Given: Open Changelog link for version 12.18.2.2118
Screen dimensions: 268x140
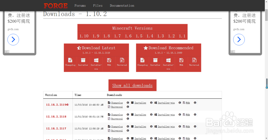Looking at the screenshot, I should (x=117, y=115).
